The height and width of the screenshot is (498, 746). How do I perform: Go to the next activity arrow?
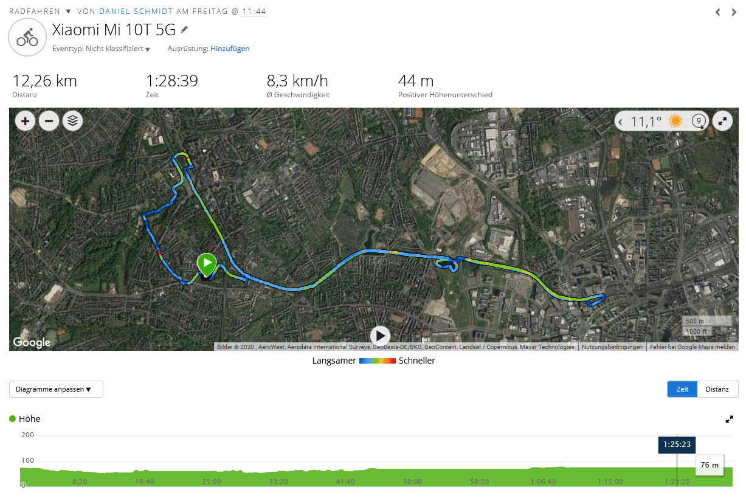coord(734,12)
